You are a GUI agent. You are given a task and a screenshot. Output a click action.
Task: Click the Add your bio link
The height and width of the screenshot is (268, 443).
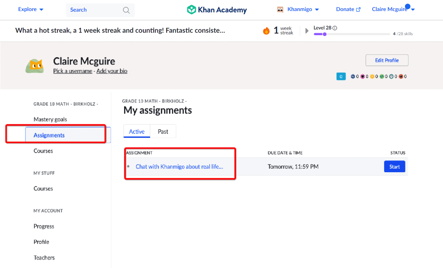pos(112,71)
